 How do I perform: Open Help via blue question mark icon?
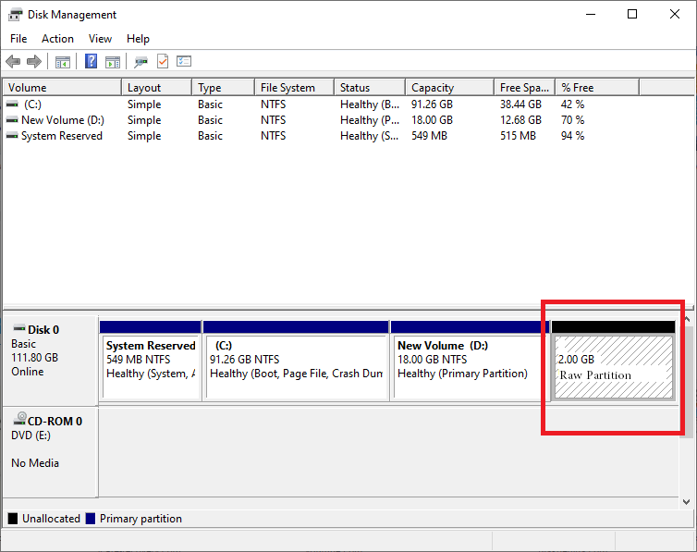92,61
